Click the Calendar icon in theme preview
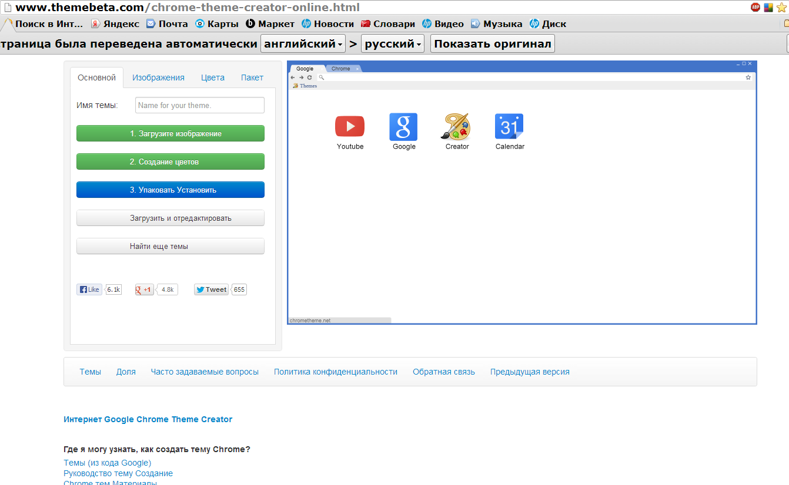Screen dimensions: 789x485 [x=509, y=127]
